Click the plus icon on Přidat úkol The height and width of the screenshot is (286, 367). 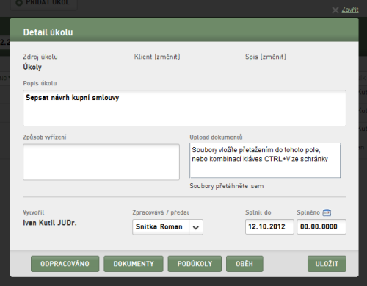pos(19,3)
